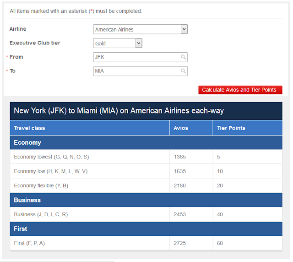Click the Economy flexible (Y, B) row label
The image size is (293, 262).
[41, 186]
